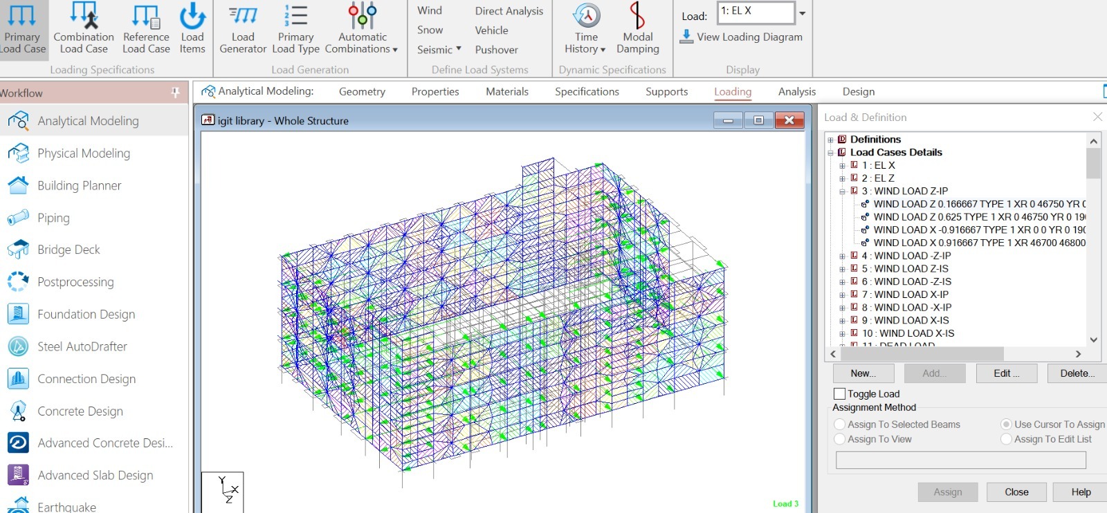1107x513 pixels.
Task: Open Wind load definition
Action: [x=430, y=10]
